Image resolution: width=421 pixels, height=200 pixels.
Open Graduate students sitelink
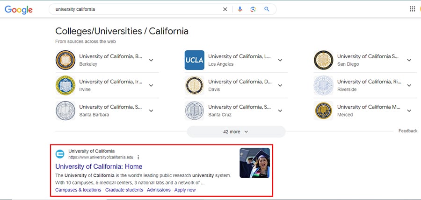[x=124, y=190]
